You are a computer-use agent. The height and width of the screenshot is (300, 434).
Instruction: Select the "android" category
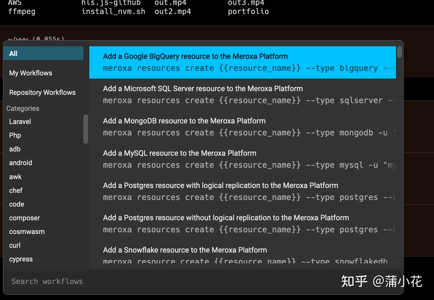coord(20,163)
